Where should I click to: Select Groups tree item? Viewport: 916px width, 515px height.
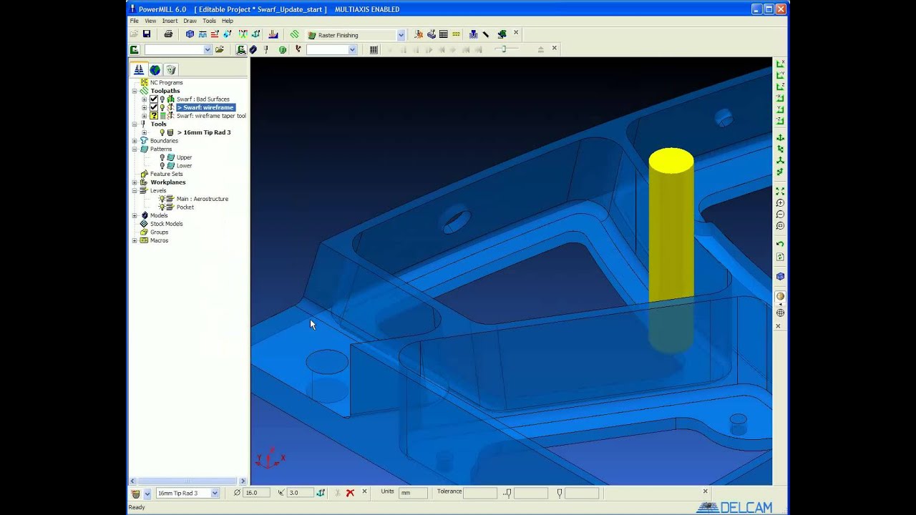159,232
